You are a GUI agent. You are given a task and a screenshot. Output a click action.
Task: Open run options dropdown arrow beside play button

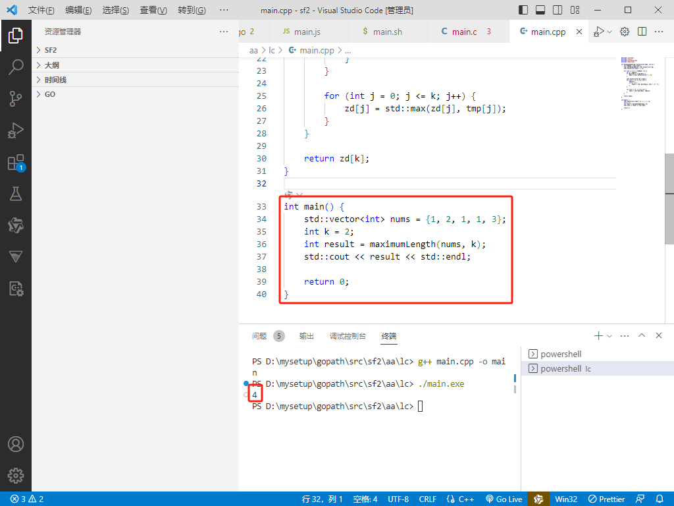click(x=609, y=32)
